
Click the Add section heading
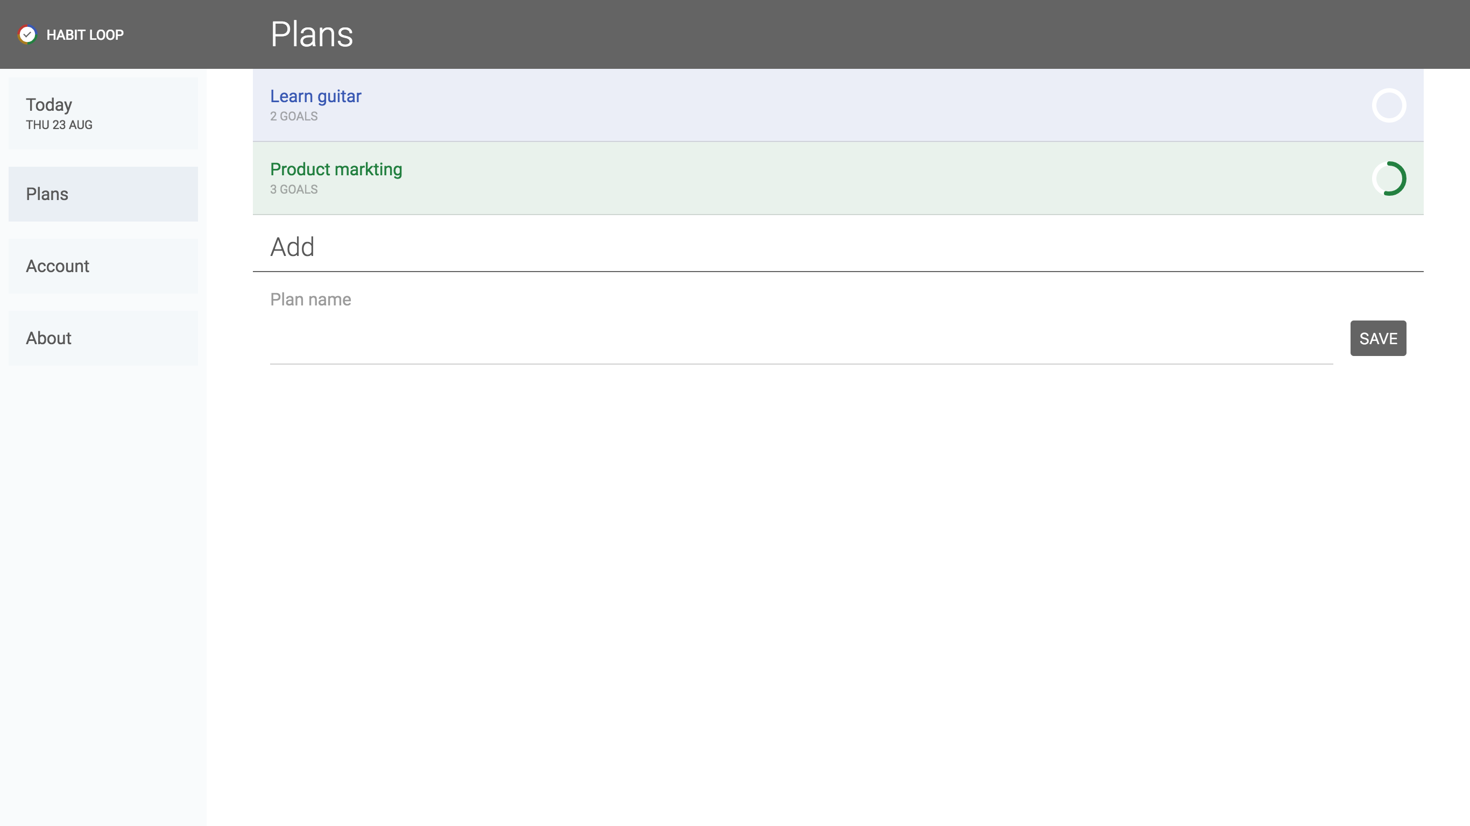coord(292,247)
